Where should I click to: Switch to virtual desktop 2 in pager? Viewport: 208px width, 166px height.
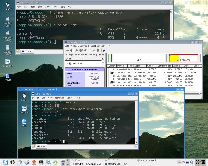coord(68,160)
